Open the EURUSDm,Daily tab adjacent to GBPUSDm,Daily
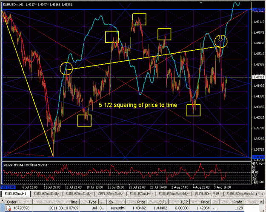266x212 pixels. (x=78, y=194)
